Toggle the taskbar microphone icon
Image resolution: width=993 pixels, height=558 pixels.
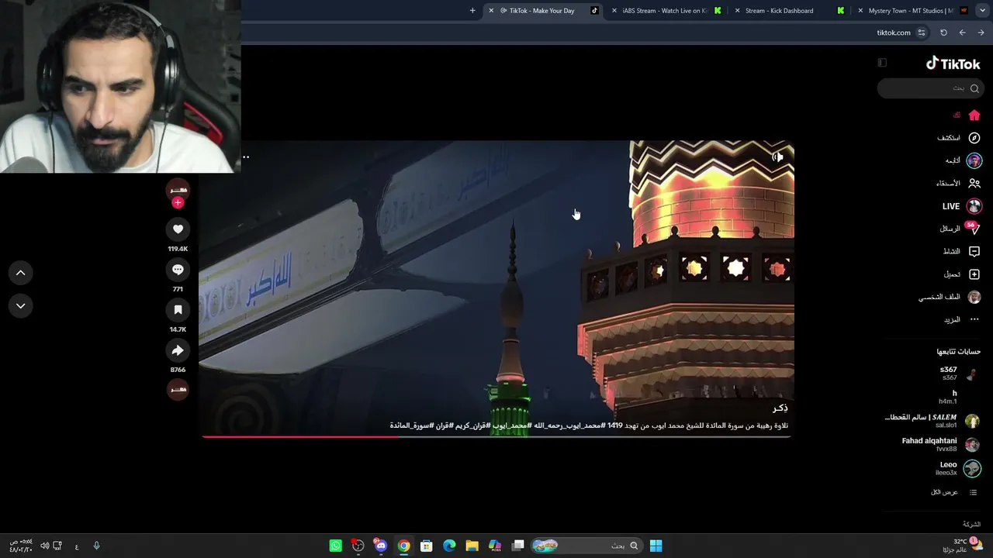(96, 546)
